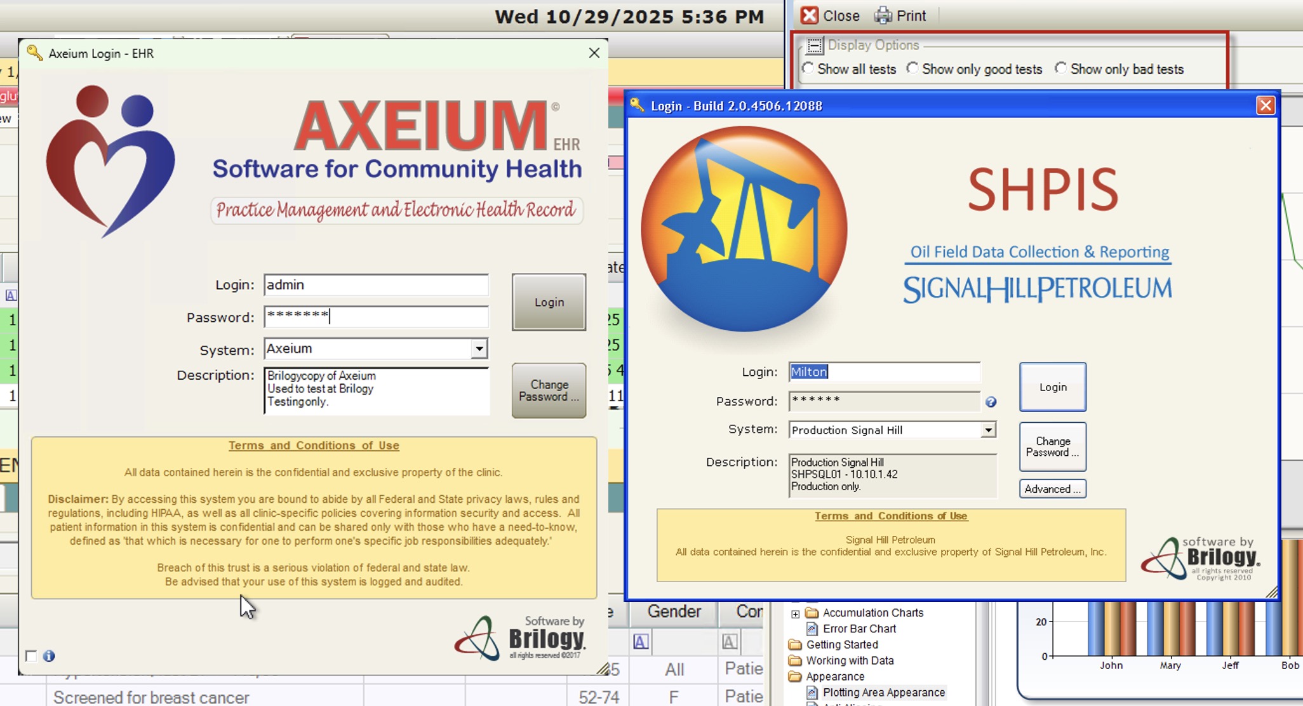
Task: Click the Axeium Description text box
Action: coord(377,391)
